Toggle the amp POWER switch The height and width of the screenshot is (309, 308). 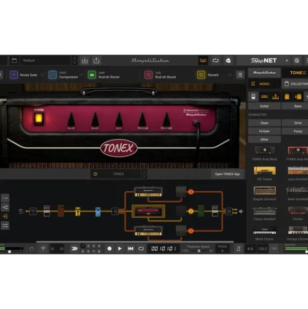pyautogui.click(x=39, y=119)
